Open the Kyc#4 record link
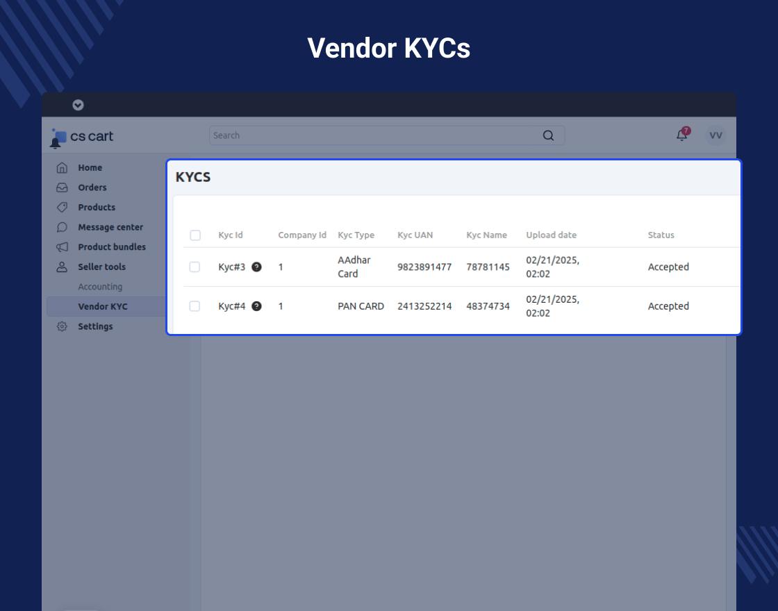 click(232, 306)
